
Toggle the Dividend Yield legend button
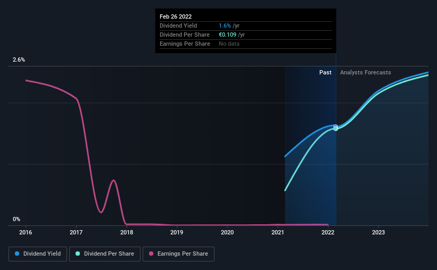click(x=38, y=254)
